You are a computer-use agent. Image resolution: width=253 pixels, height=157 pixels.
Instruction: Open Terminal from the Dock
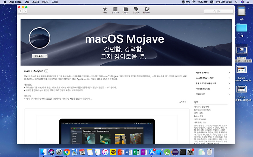pyautogui.click(x=183, y=152)
